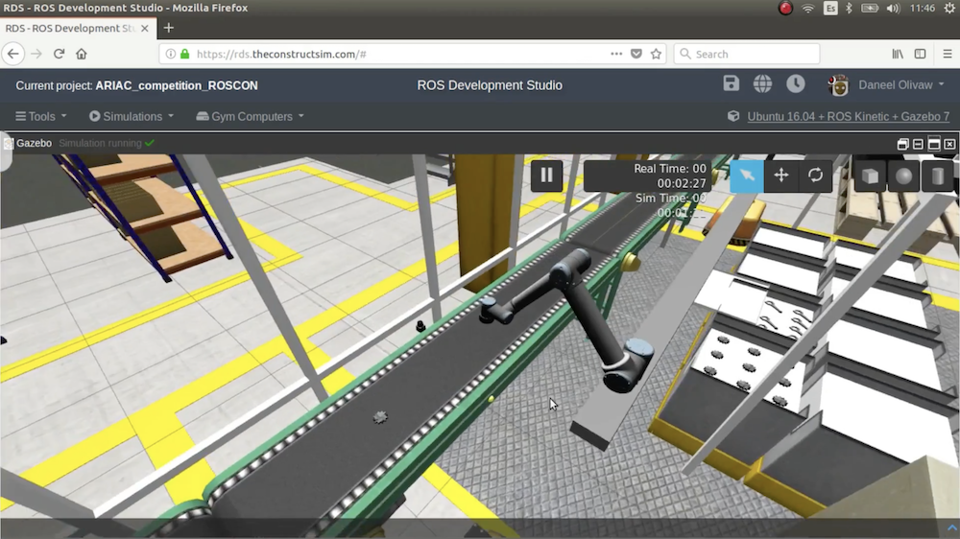Go forward in Firefox
The width and height of the screenshot is (960, 539).
coord(36,54)
